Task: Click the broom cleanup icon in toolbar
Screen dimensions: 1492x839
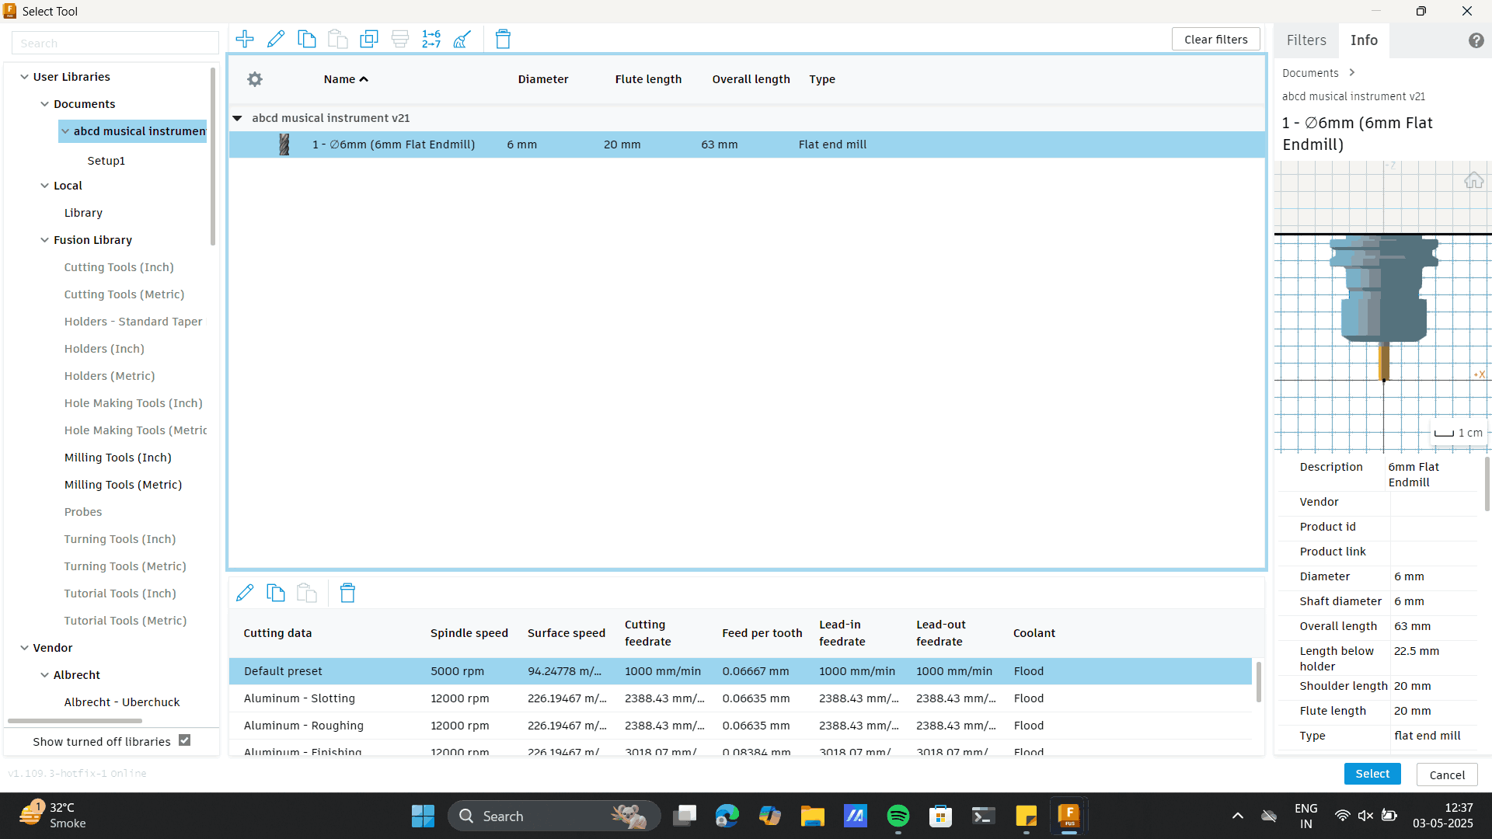Action: point(462,39)
